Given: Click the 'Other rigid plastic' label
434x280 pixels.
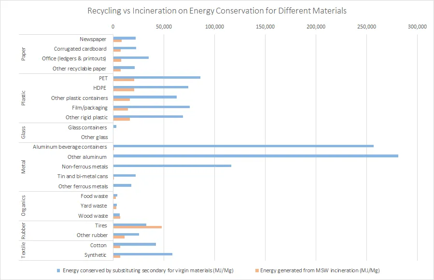Looking at the screenshot, I should 86,118.
